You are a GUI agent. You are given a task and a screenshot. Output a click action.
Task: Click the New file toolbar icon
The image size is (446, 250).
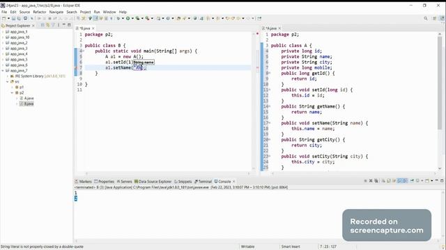coord(4,19)
